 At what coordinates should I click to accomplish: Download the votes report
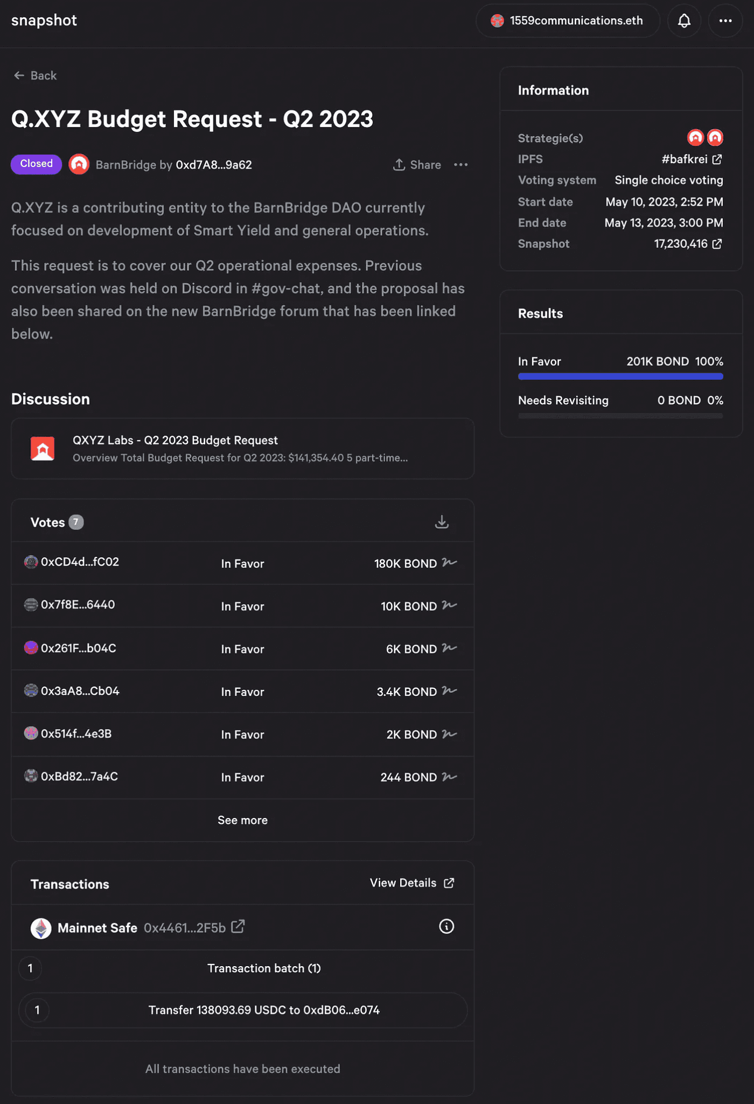click(x=442, y=522)
